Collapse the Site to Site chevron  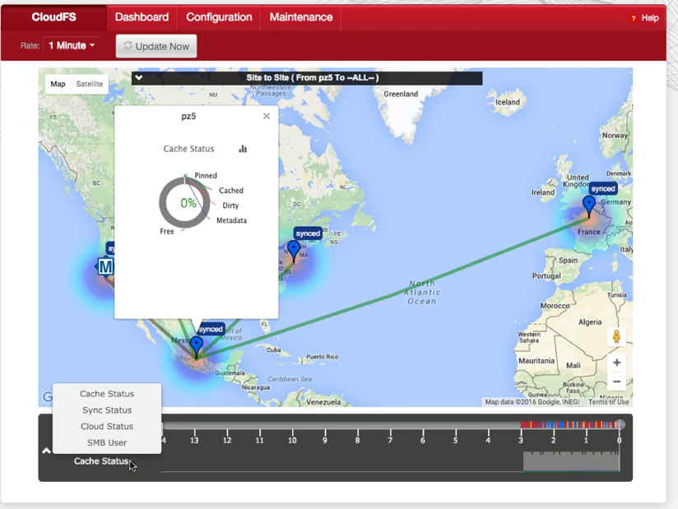tap(139, 78)
